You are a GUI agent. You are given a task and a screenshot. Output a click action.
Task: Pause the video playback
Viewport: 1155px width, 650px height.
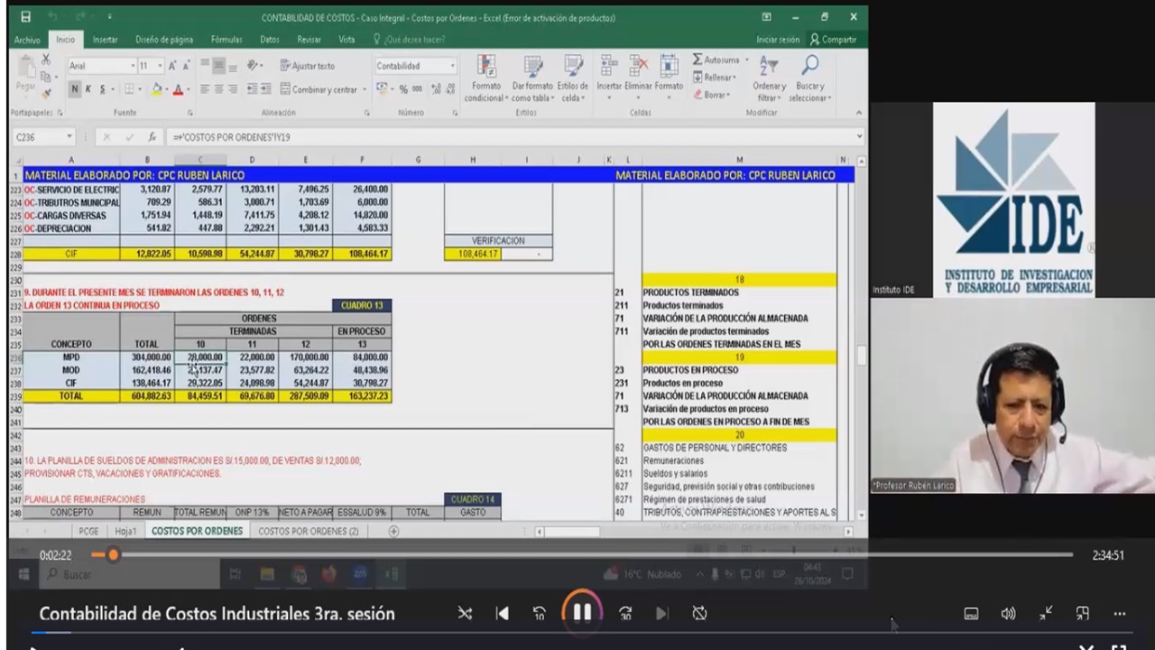[x=582, y=613]
